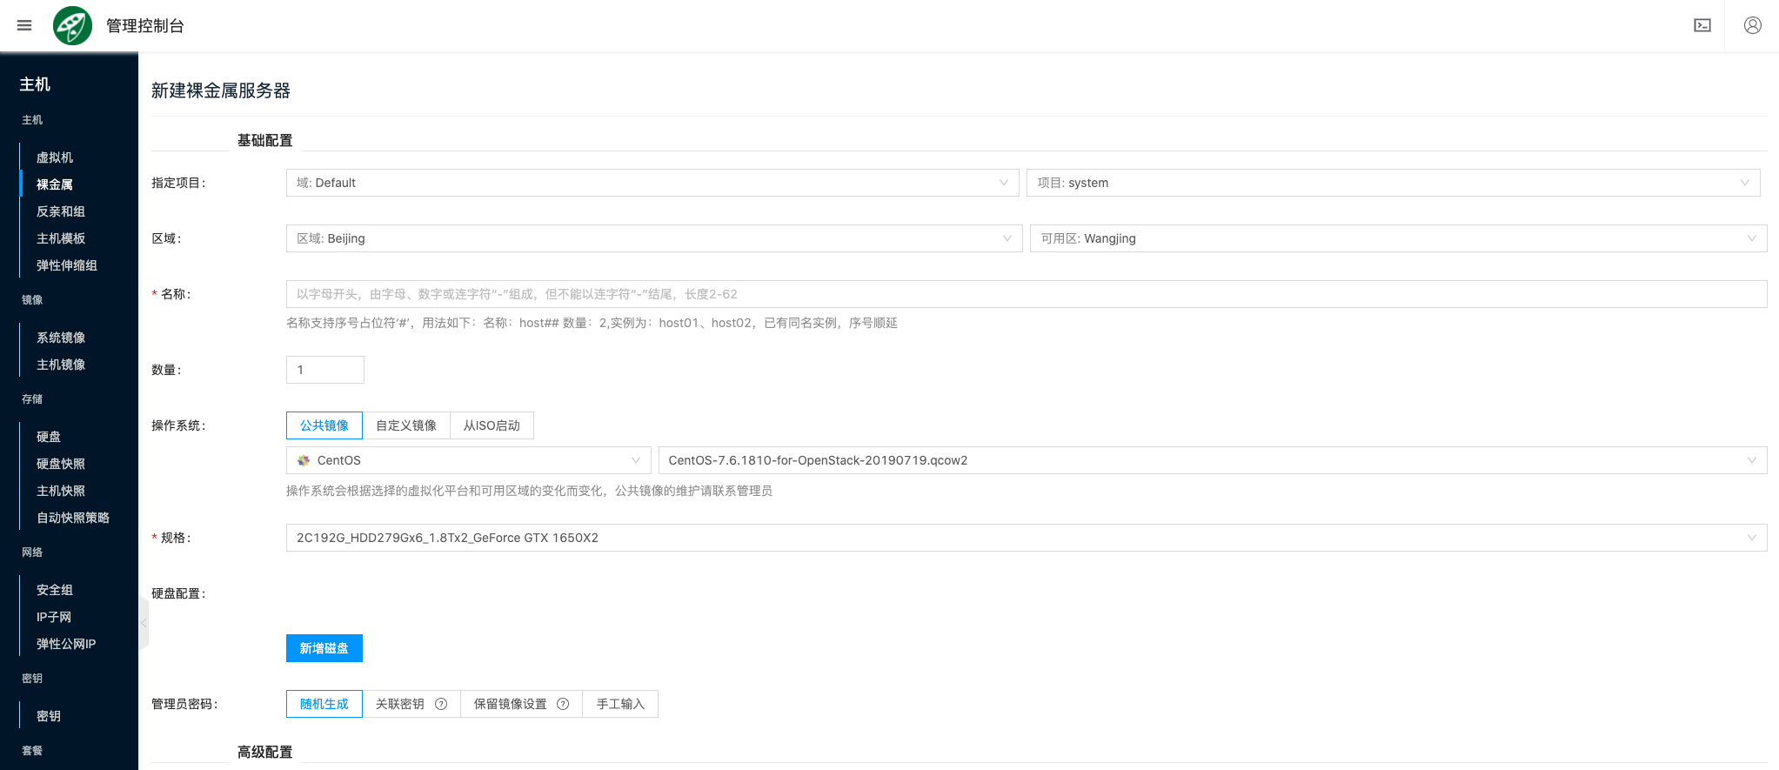Click the green rocket logo icon
This screenshot has width=1779, height=770.
(x=72, y=25)
